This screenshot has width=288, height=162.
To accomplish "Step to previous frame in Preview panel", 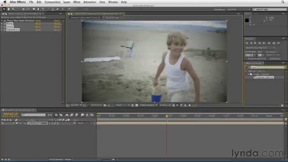I will click(251, 43).
